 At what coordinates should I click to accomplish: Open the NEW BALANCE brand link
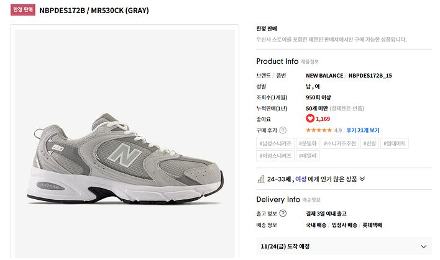(x=324, y=76)
